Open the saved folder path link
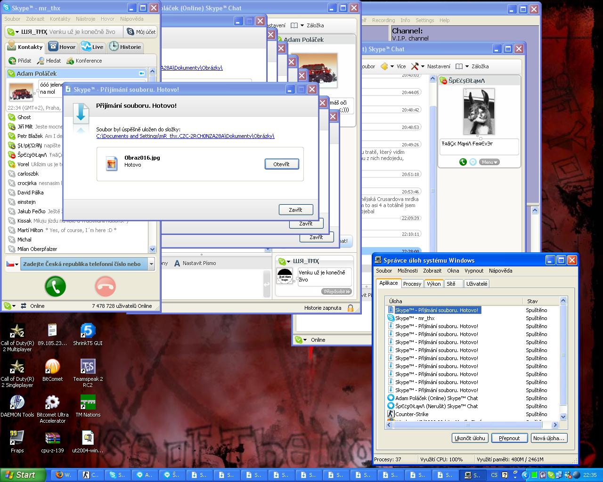This screenshot has width=603, height=482. pyautogui.click(x=185, y=136)
